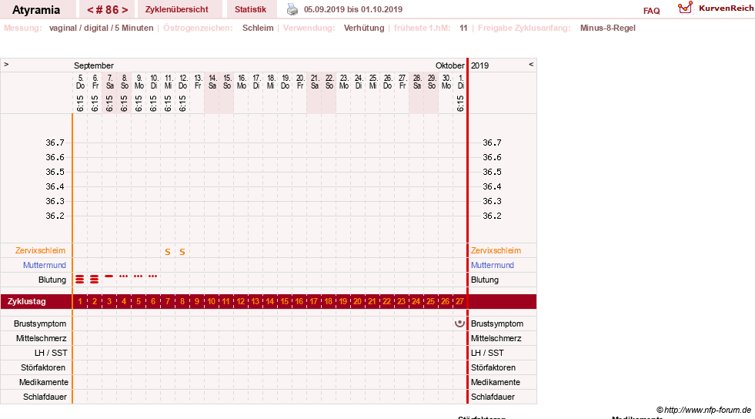This screenshot has height=419, width=755.
Task: Click heavy bleeding mark on September 6
Action: 95,280
